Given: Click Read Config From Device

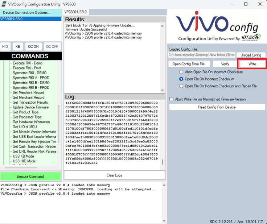Looking at the screenshot, I should 217,107.
